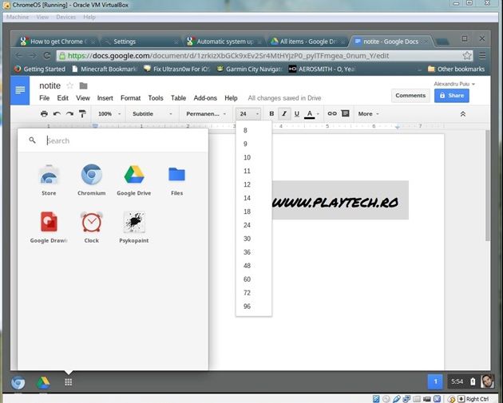Switch to All items Google Drive tab
This screenshot has height=403, width=503.
click(x=309, y=41)
